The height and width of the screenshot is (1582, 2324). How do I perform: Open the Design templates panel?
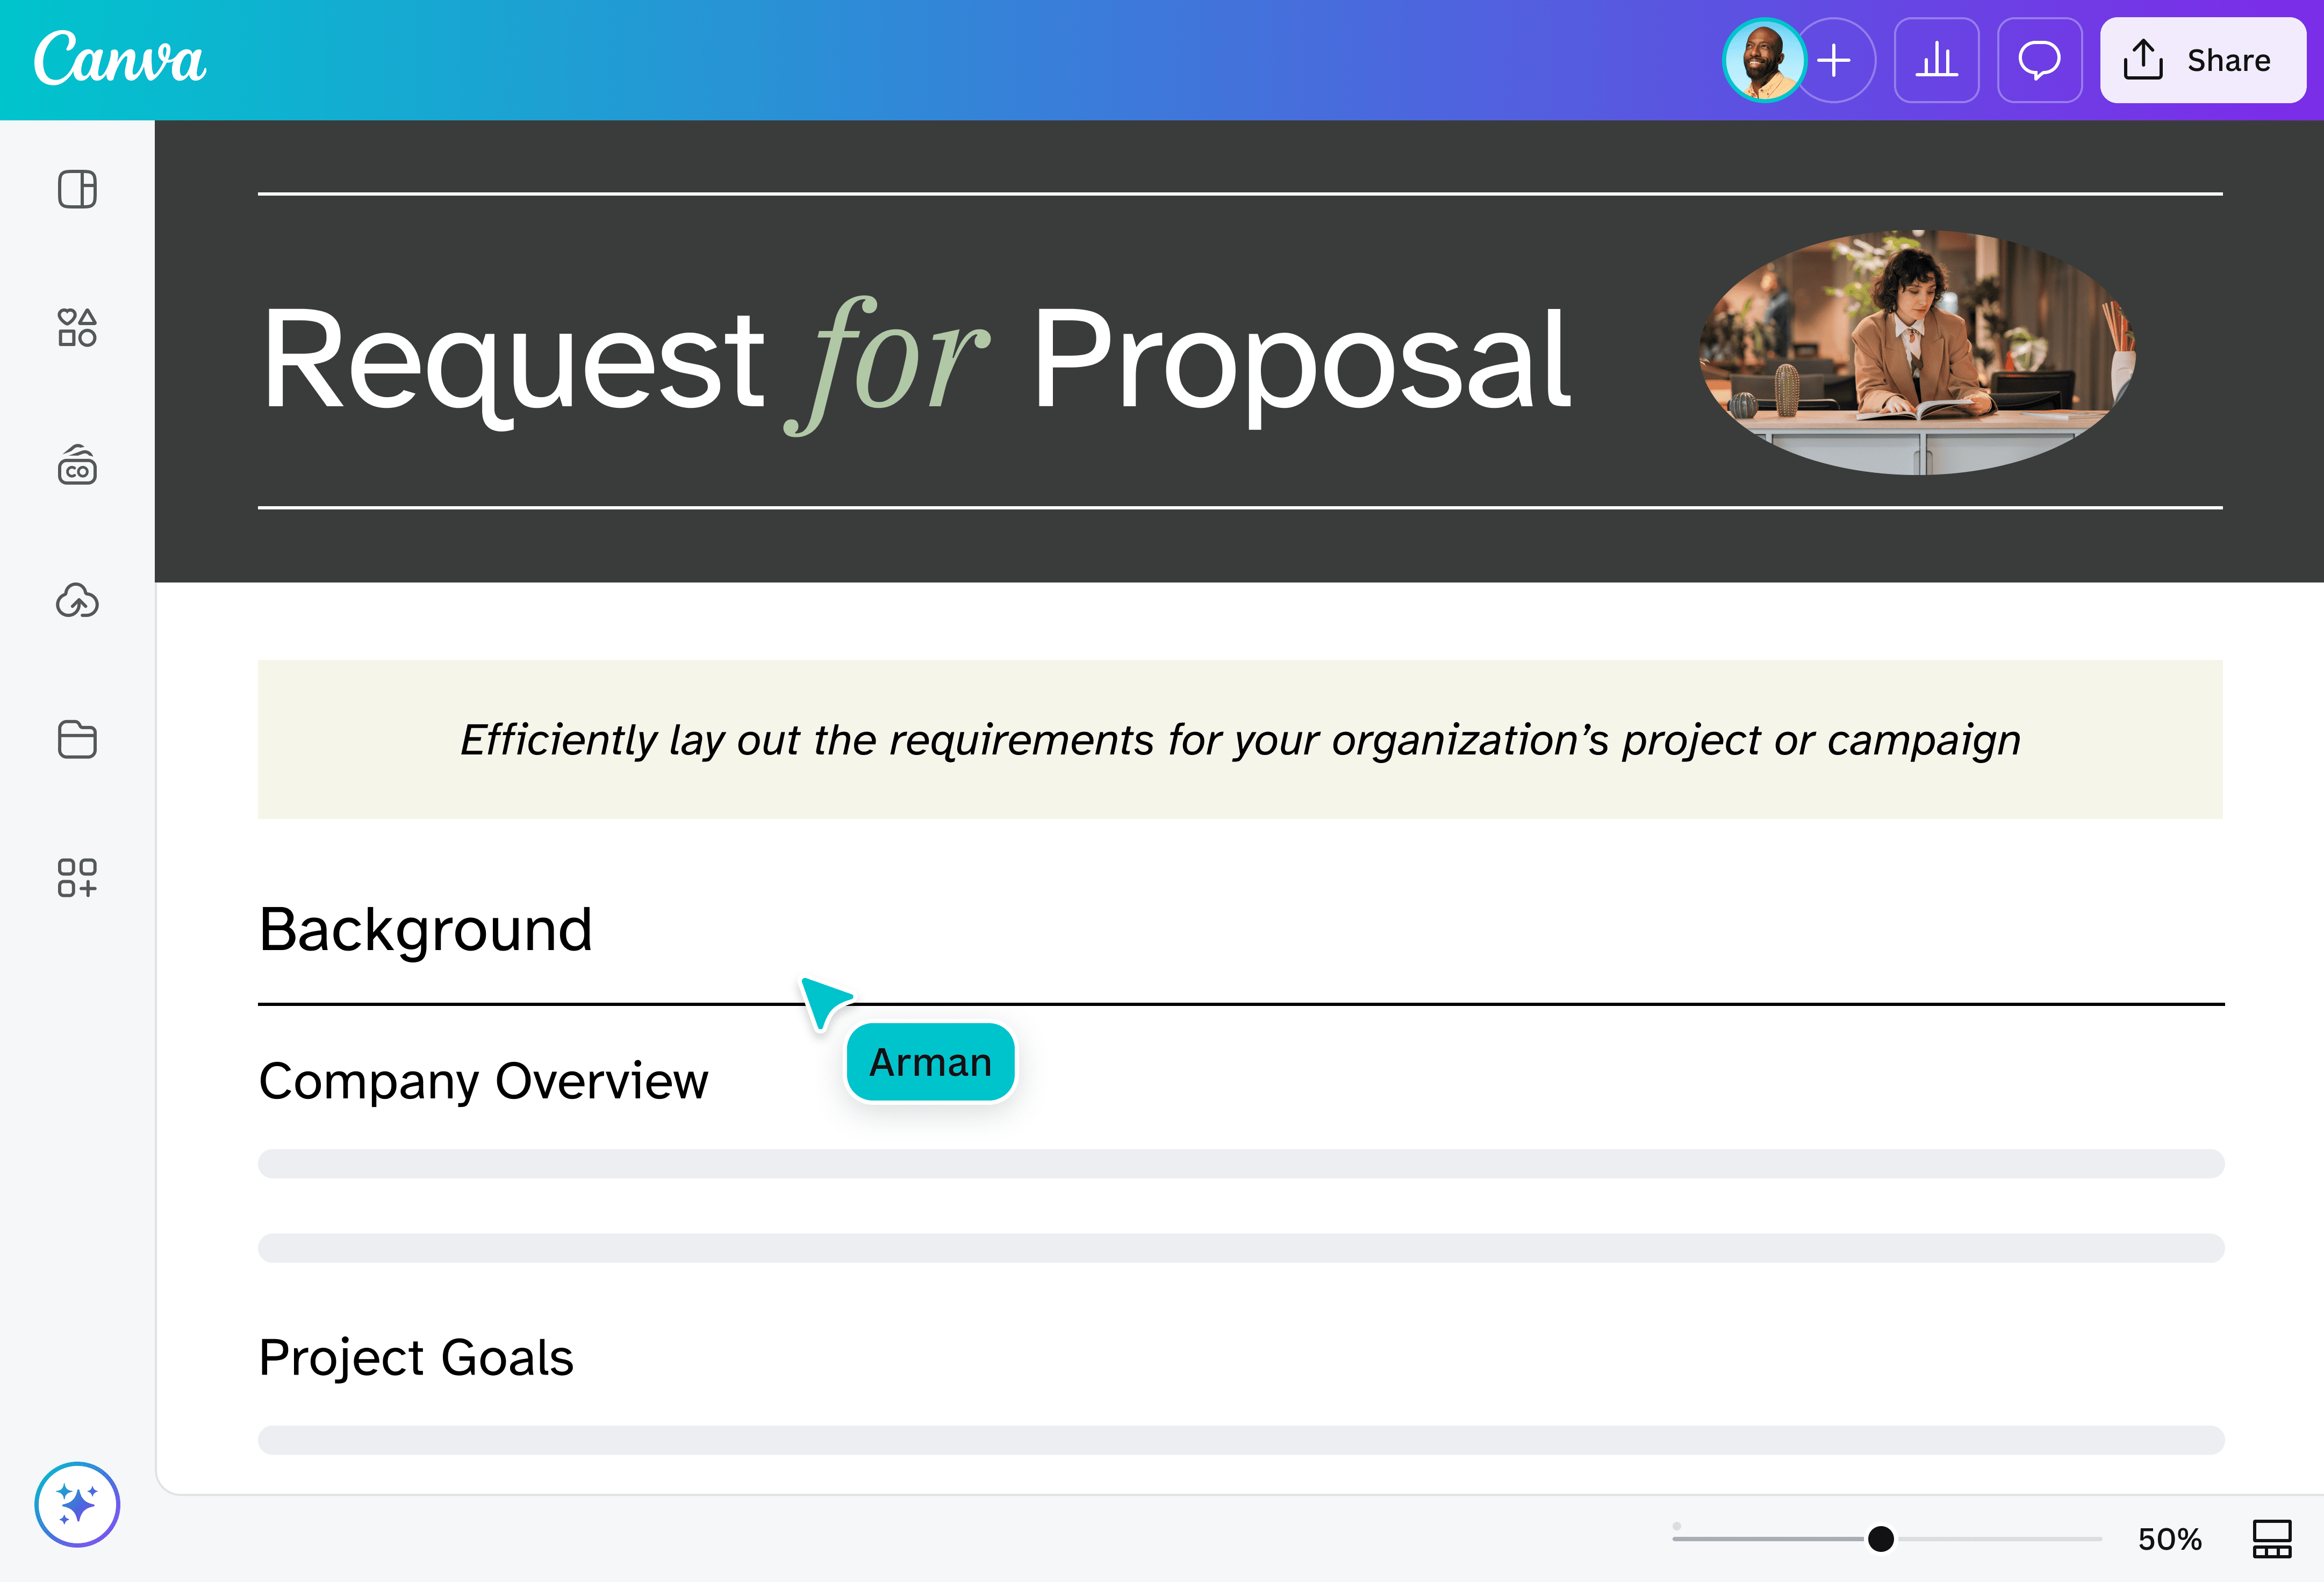77,189
